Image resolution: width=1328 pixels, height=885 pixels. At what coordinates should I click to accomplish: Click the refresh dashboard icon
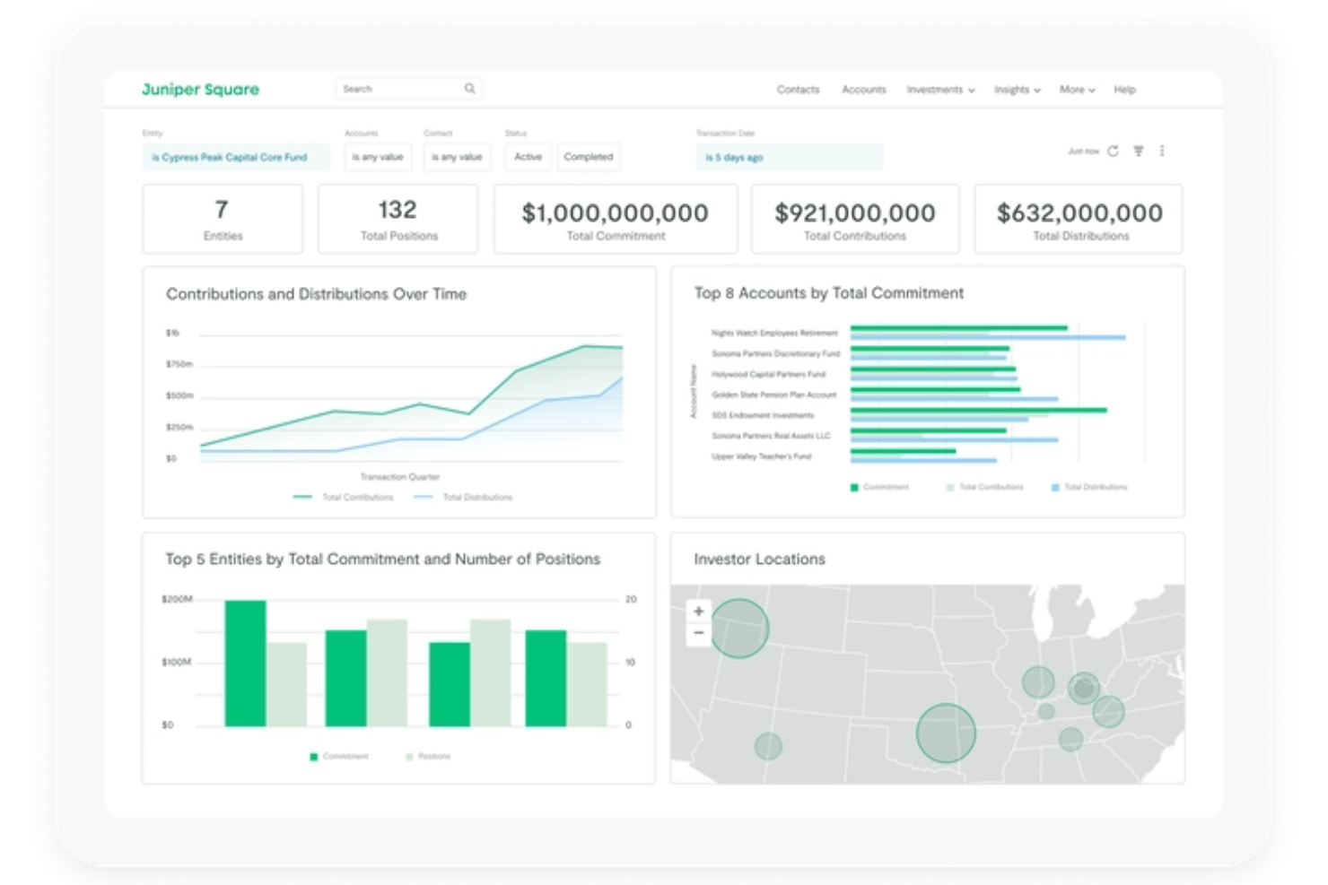coord(1113,151)
